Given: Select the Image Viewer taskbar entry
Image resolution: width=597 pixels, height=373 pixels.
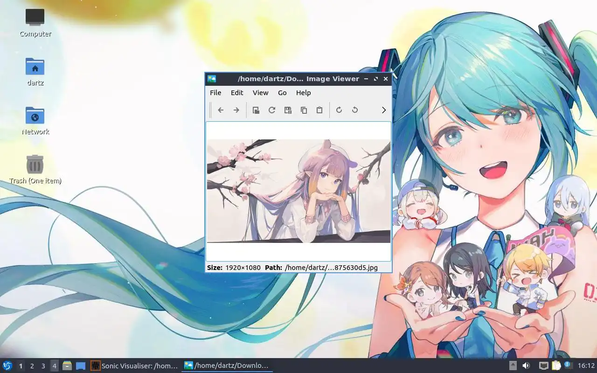Looking at the screenshot, I should pyautogui.click(x=227, y=366).
